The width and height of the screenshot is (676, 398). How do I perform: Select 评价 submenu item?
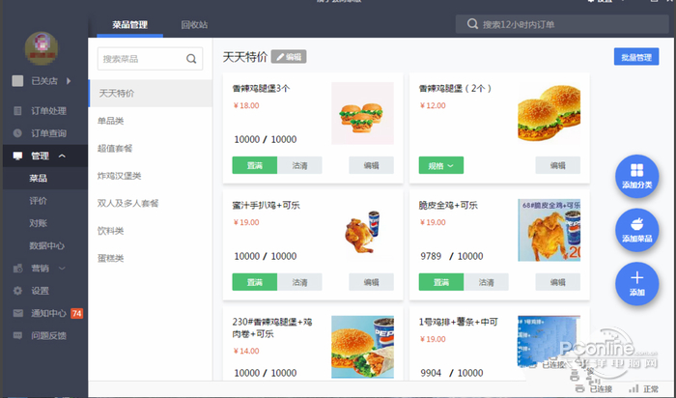pos(38,201)
